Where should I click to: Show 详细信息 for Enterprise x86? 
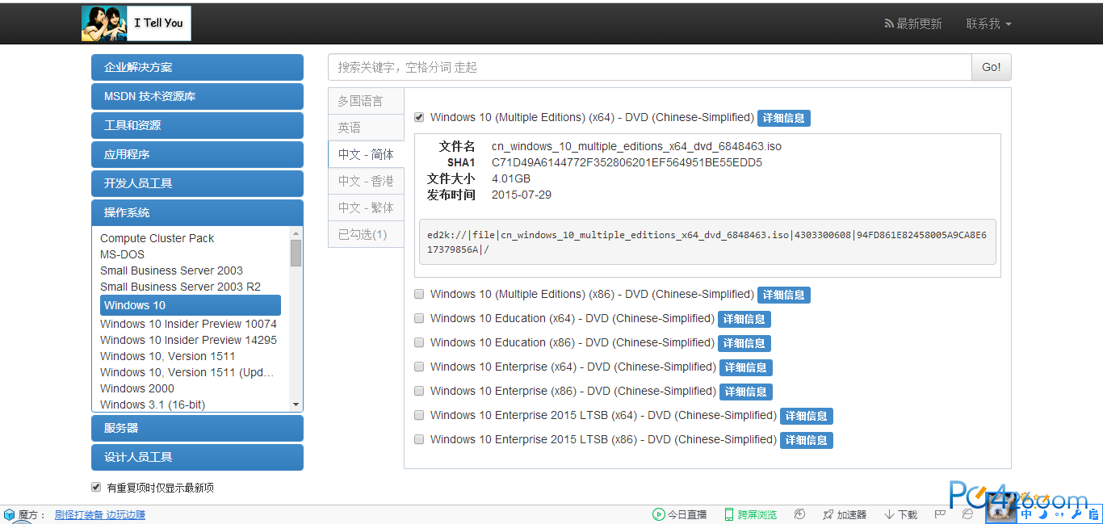pyautogui.click(x=746, y=392)
